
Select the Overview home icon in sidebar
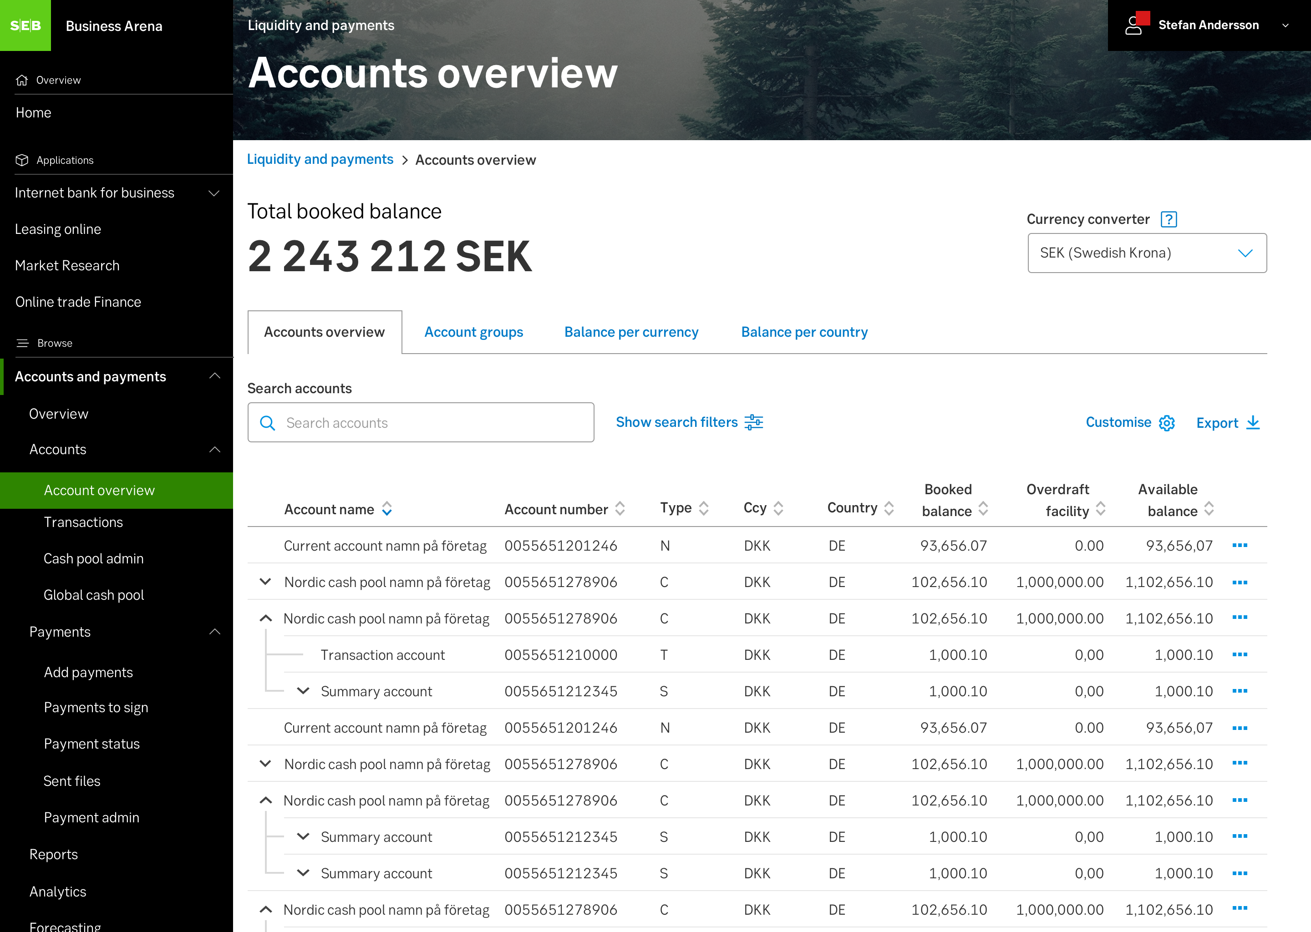[22, 80]
